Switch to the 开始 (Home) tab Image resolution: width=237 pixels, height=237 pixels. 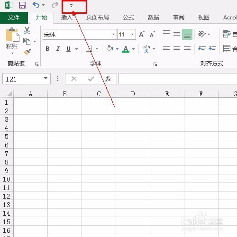[x=42, y=18]
